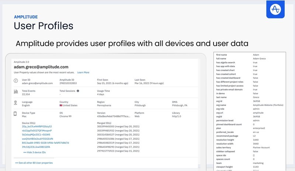Open device ID 8413aa84-0985-5028-b906-fafdf57d867d

(45, 143)
